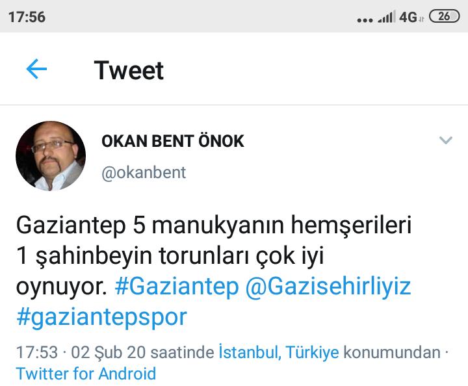Open the @okanbent handle
The image size is (468, 386).
click(x=144, y=172)
